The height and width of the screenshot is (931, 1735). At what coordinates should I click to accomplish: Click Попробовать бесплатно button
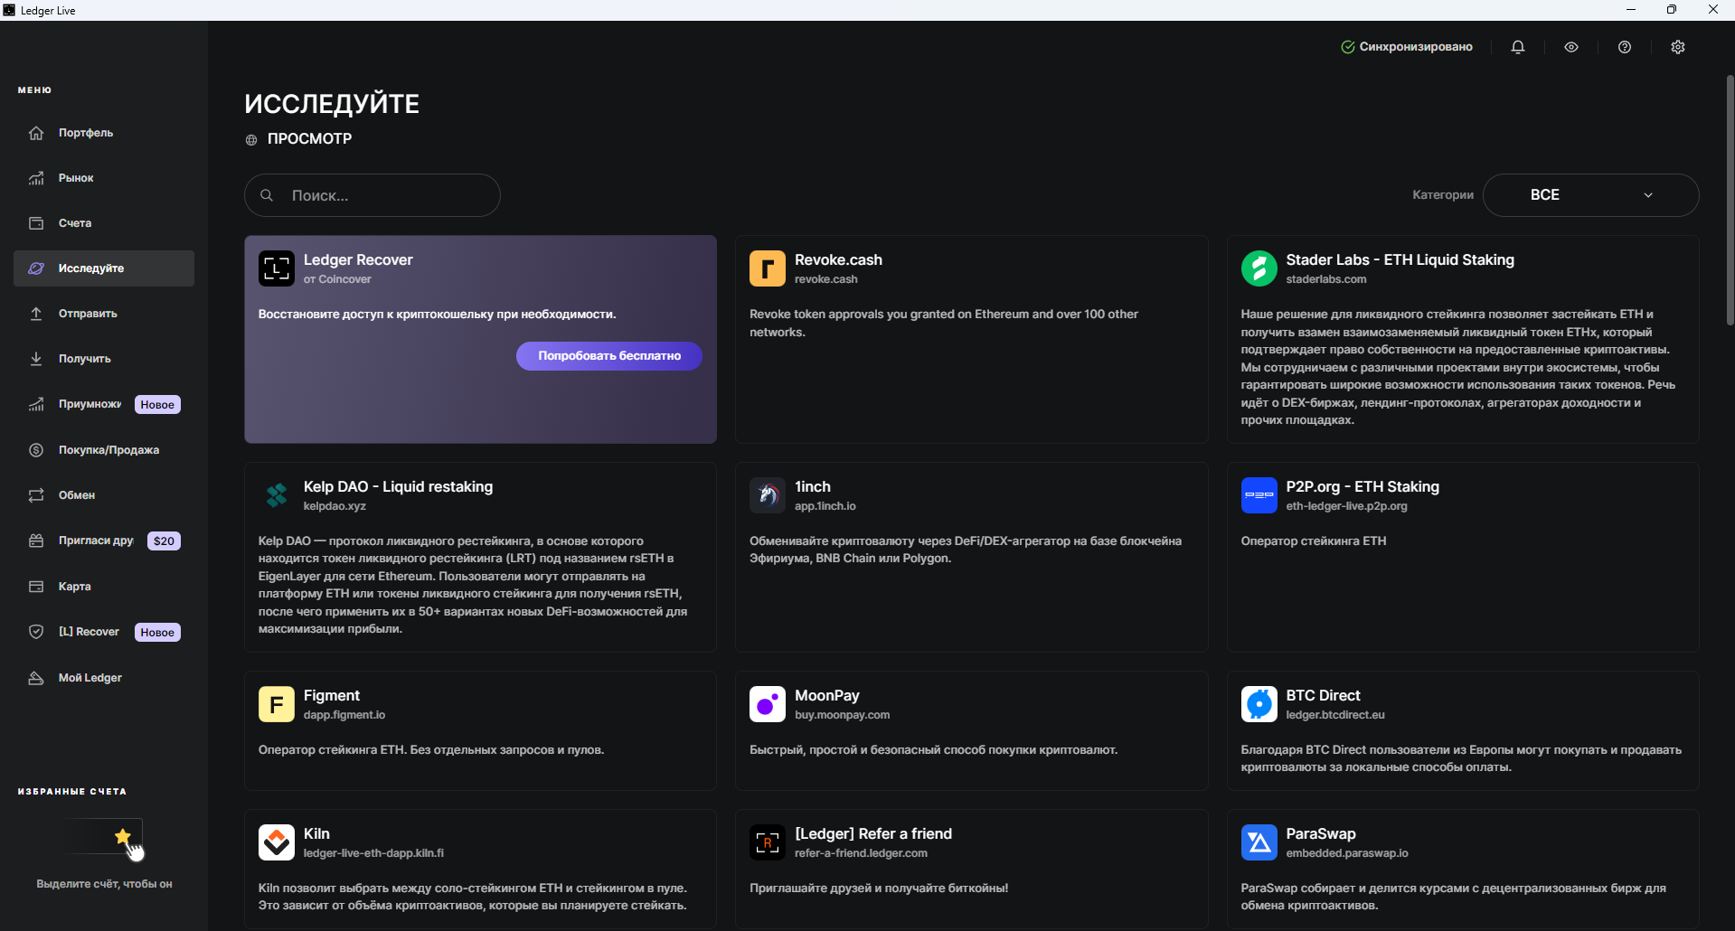609,356
